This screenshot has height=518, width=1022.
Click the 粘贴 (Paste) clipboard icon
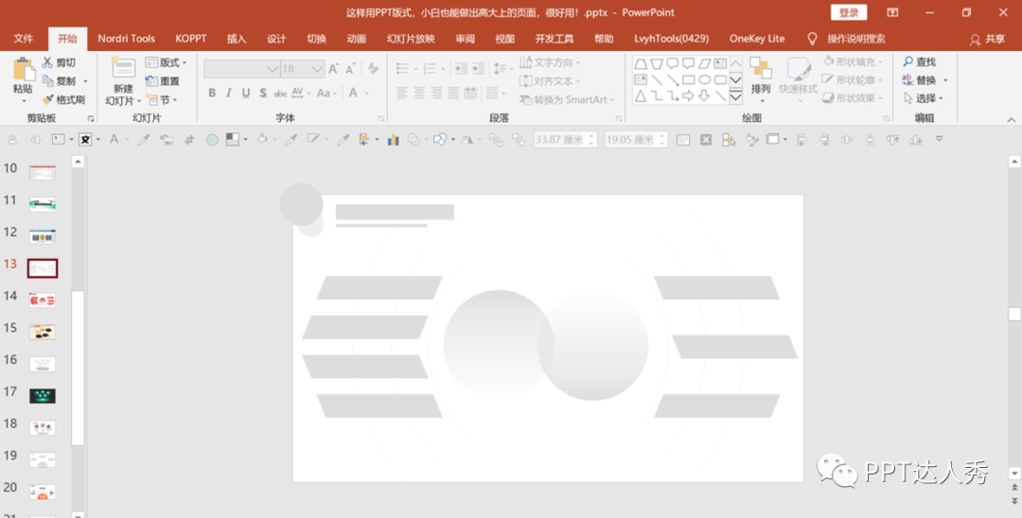tap(24, 70)
